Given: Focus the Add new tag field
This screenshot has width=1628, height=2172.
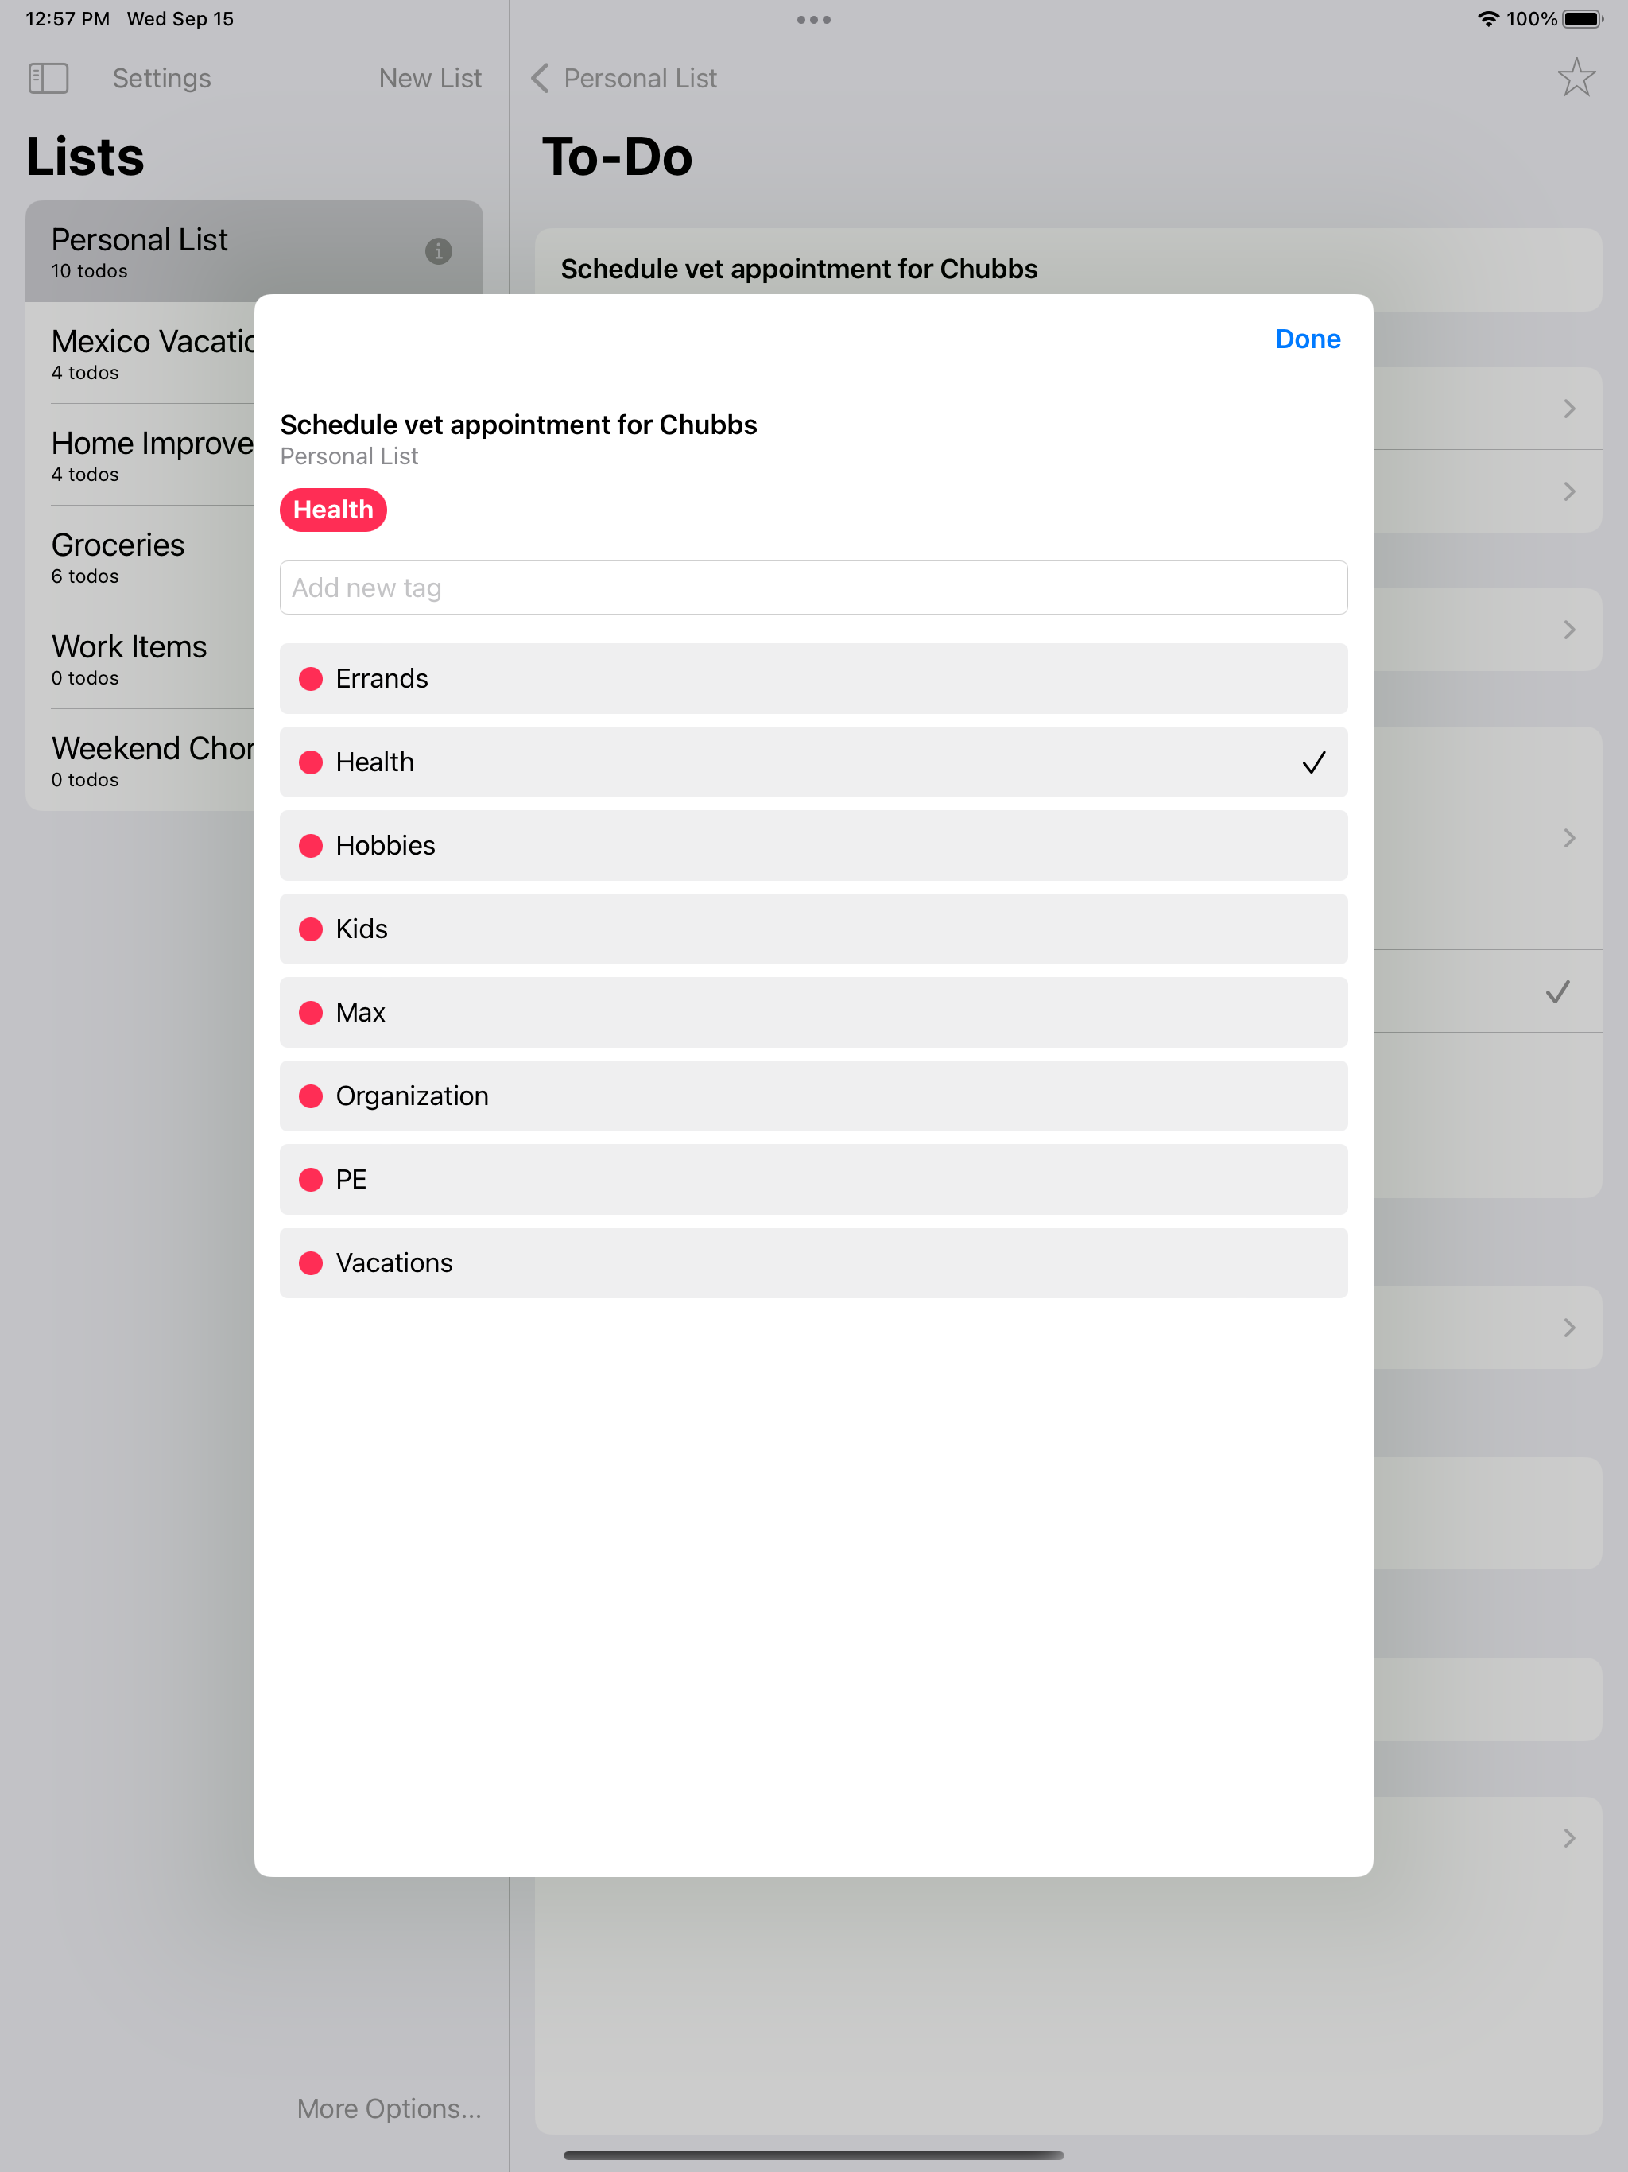Looking at the screenshot, I should 813,588.
